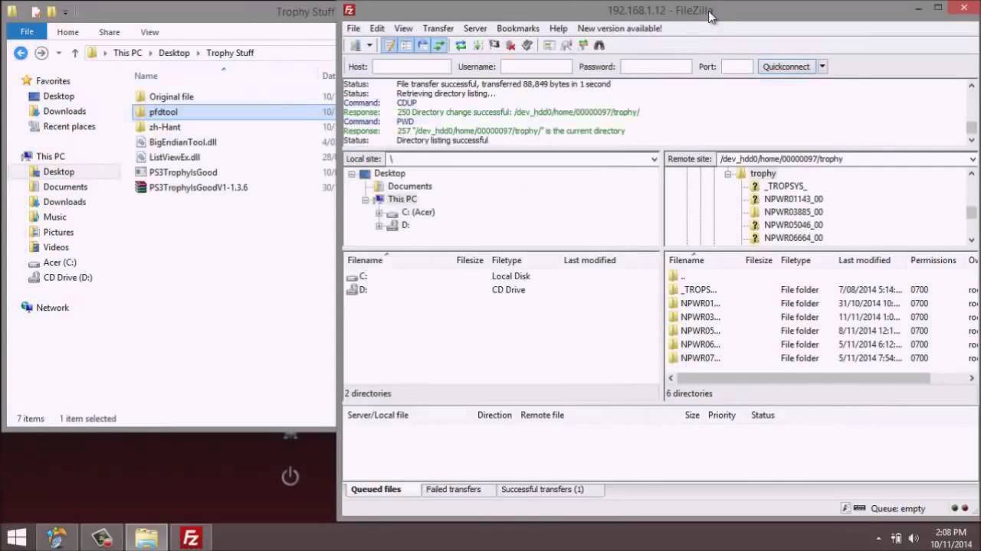
Task: Switch to the Queued files tab
Action: (376, 490)
